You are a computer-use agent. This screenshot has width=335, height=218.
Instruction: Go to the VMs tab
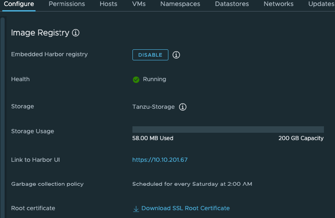pos(139,4)
